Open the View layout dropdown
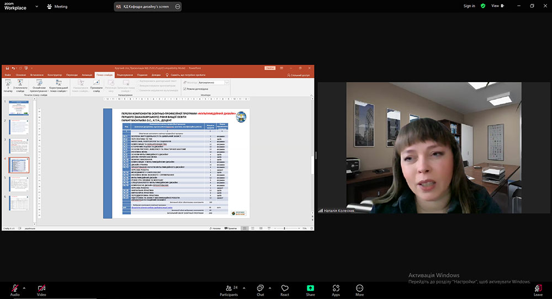 (498, 6)
